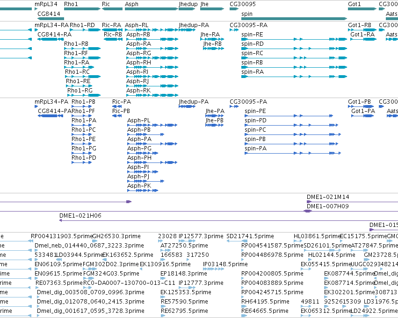Select EST RE57590.5prime
Viewport: 398px width, 318px height.
(x=184, y=302)
